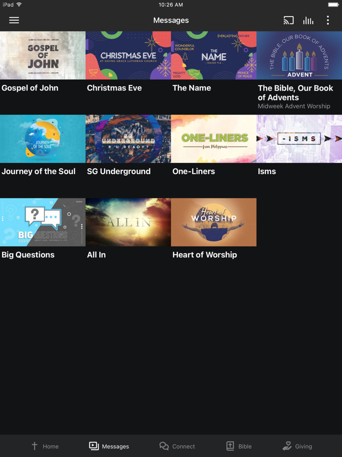Tap 'The Bible, Our Book of Advents' title
Screen dimensions: 342x457
[296, 92]
